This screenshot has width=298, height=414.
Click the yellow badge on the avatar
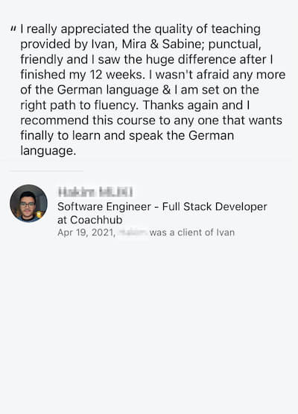(x=39, y=214)
